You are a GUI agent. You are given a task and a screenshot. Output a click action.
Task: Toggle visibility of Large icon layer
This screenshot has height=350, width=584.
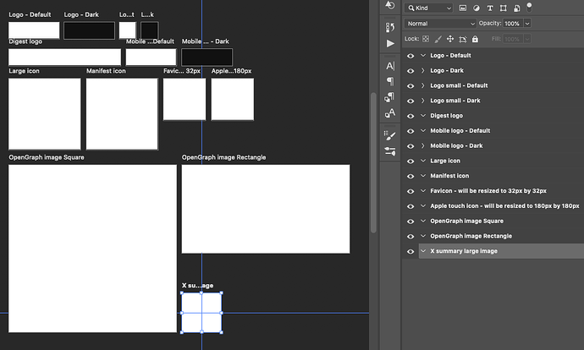coord(410,161)
